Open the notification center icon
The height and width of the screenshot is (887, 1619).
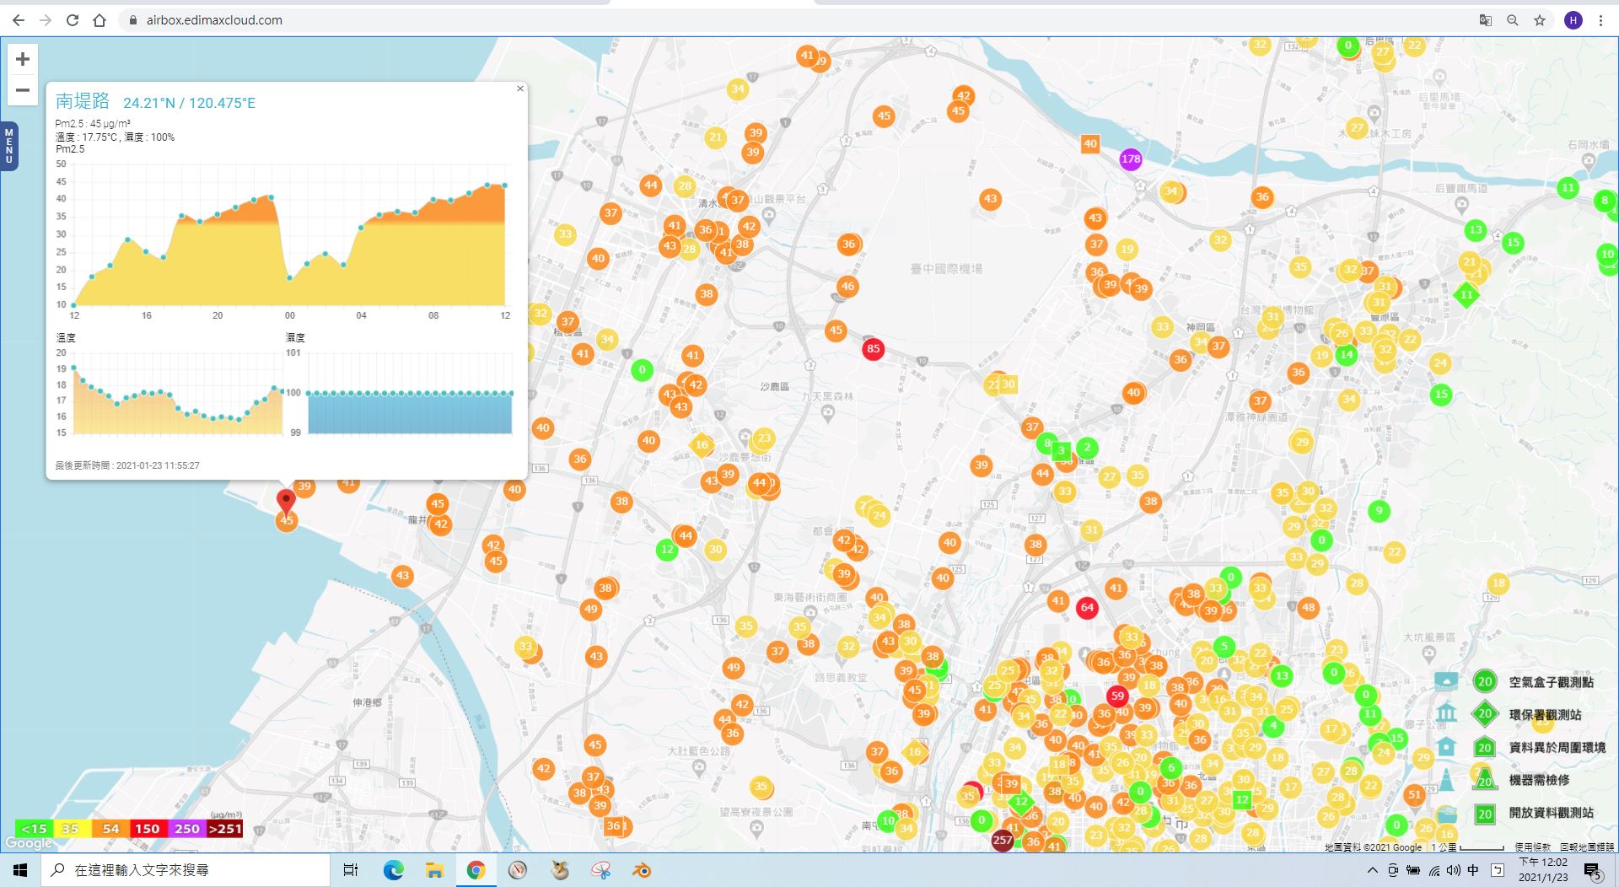[x=1593, y=871]
